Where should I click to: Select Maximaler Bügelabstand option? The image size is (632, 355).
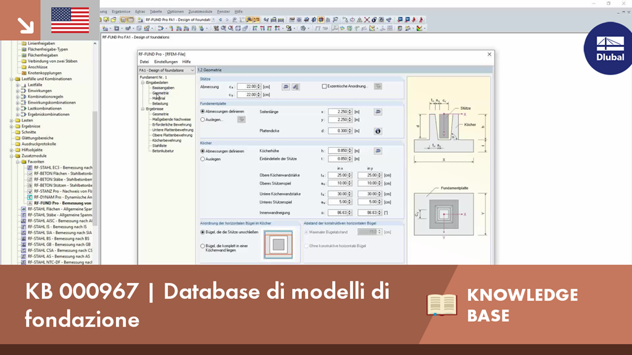[x=306, y=232]
